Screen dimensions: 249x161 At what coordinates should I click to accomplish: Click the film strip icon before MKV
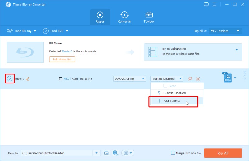[60, 79]
